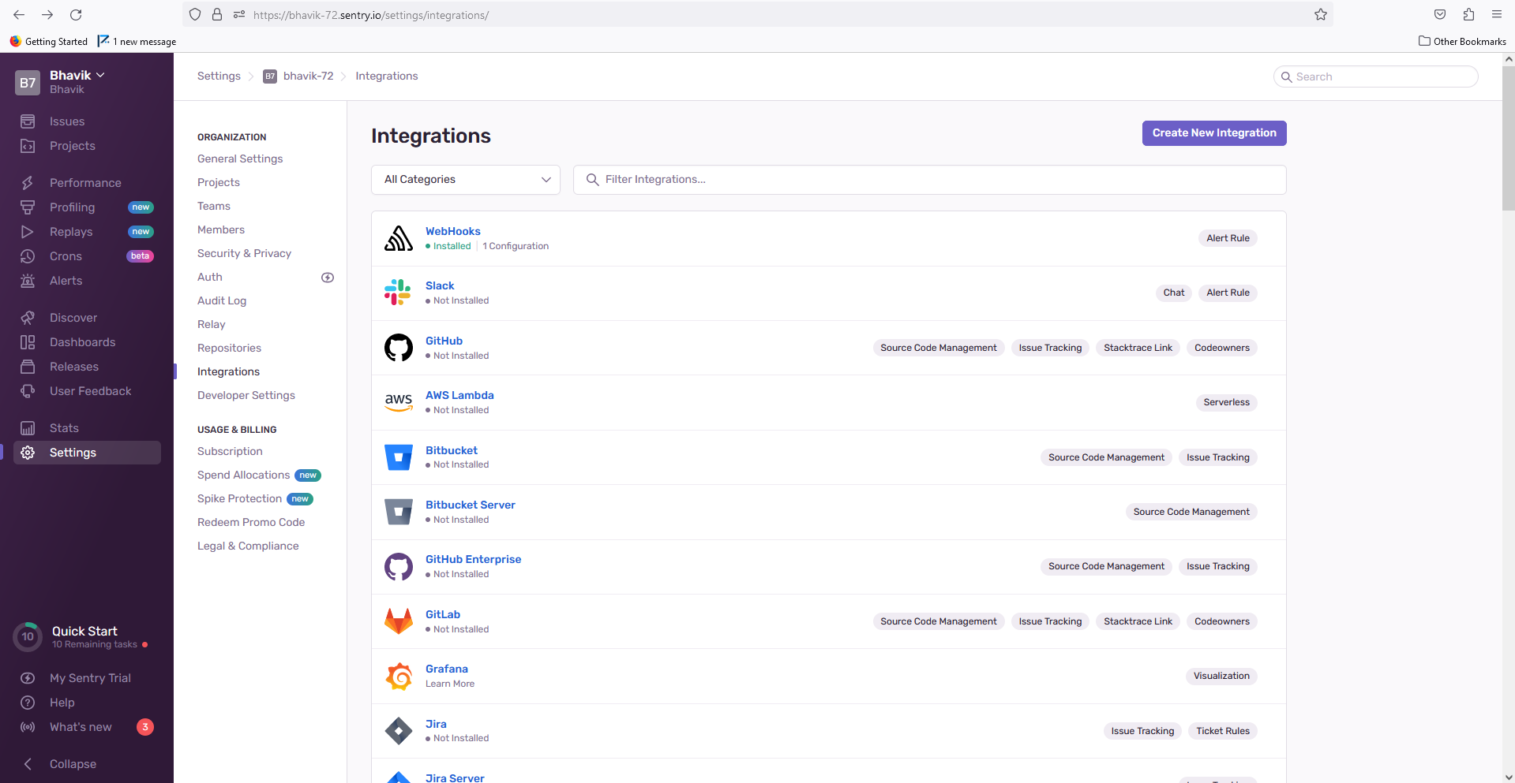Click the GitHub octocat logo

coord(398,347)
